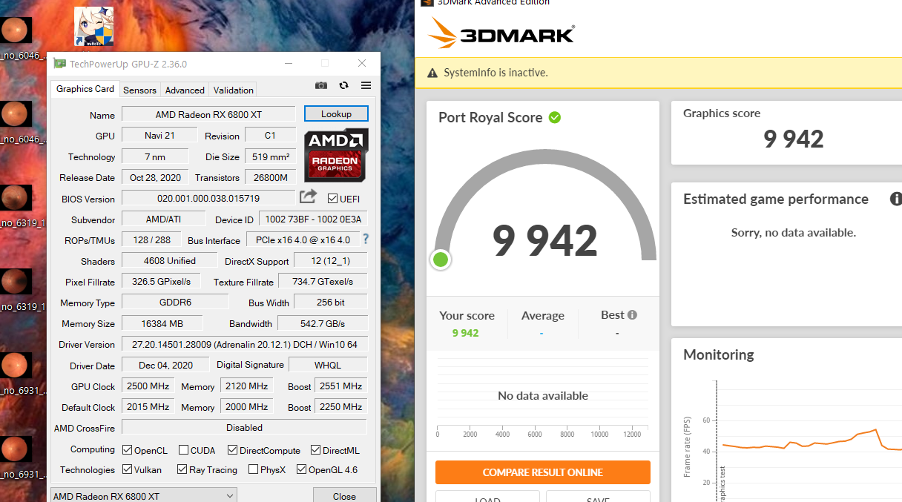Click the Default Clock 2015 MHz value
The height and width of the screenshot is (502, 902).
click(148, 406)
